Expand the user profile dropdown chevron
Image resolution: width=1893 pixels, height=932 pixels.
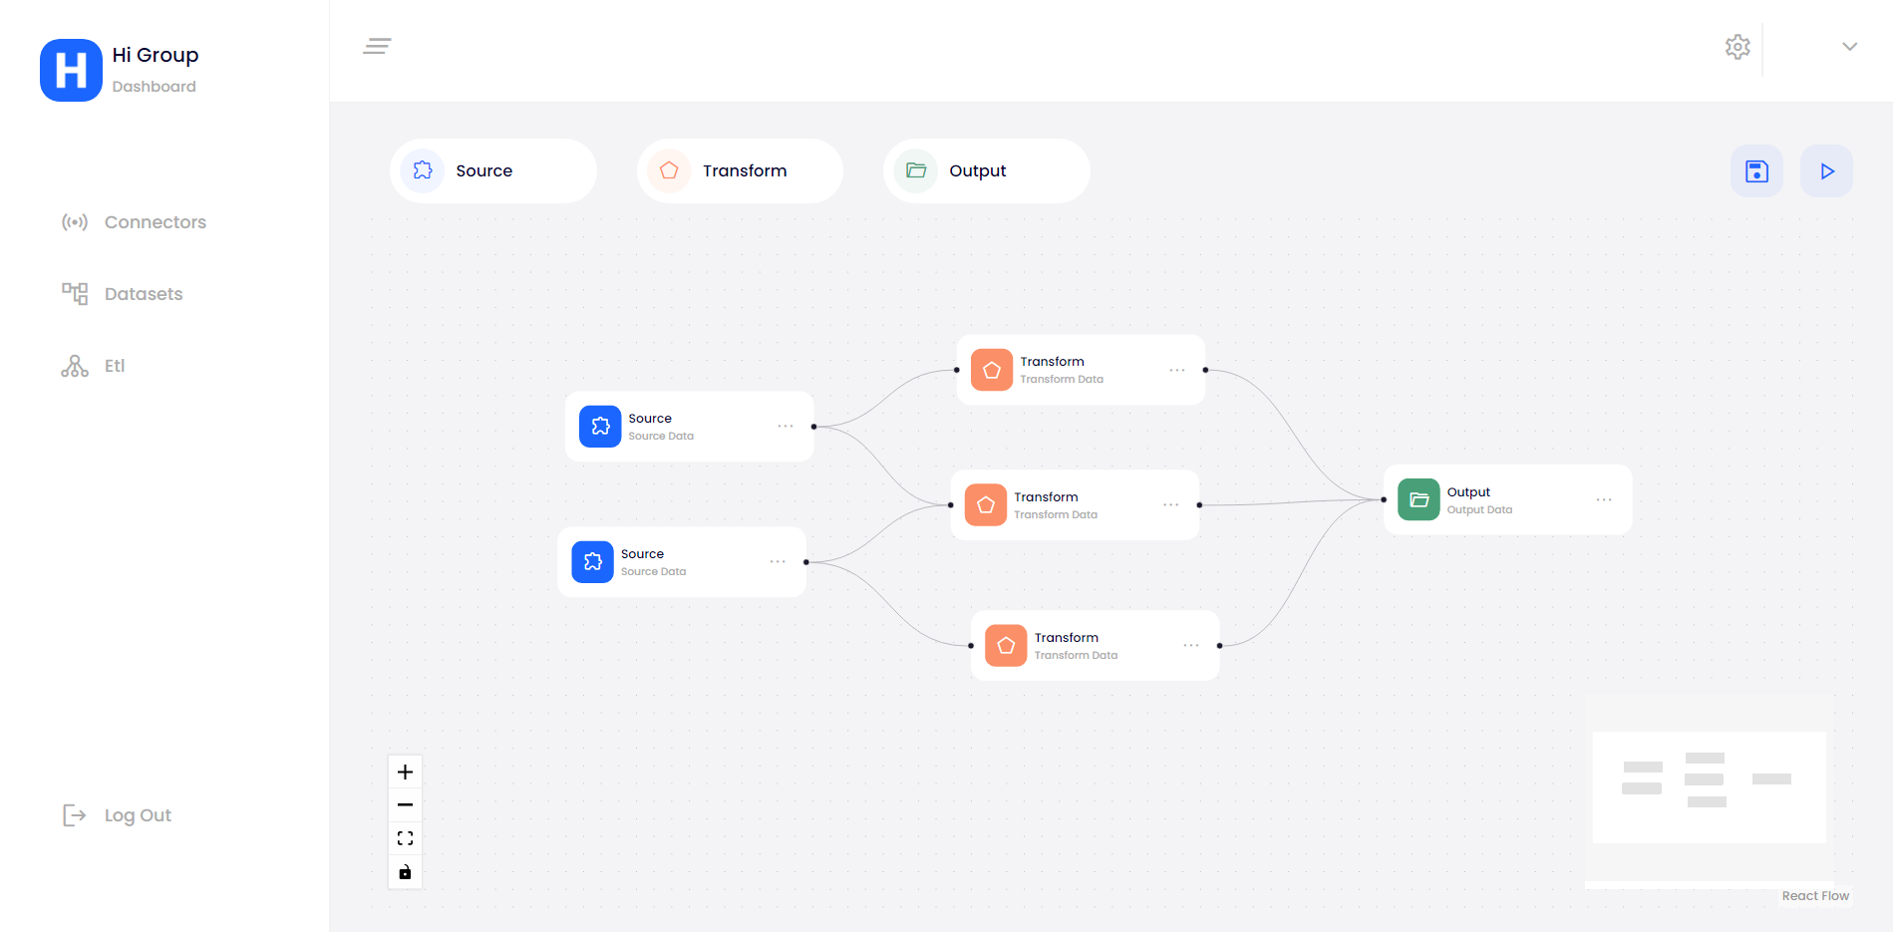coord(1849,47)
